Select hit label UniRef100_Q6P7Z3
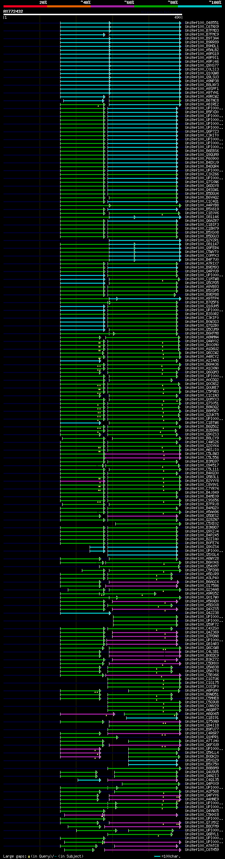Image resolution: width=225 pixels, height=859 pixels. point(202,131)
